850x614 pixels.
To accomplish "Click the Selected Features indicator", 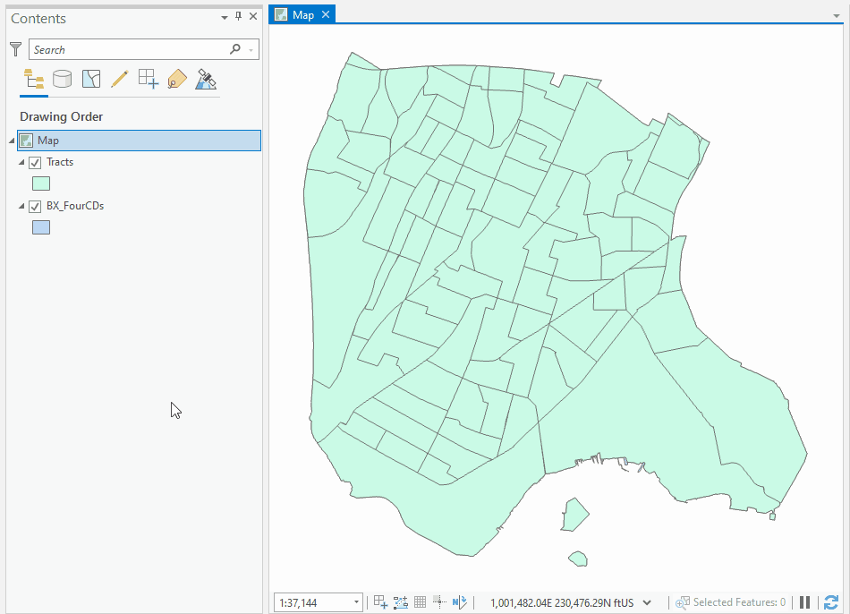I will click(732, 601).
